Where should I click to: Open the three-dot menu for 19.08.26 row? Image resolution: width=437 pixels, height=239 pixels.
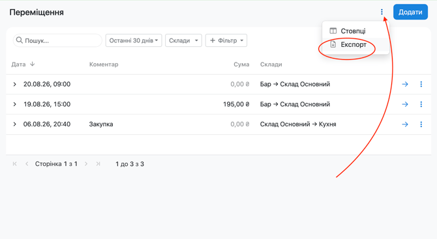tap(421, 104)
